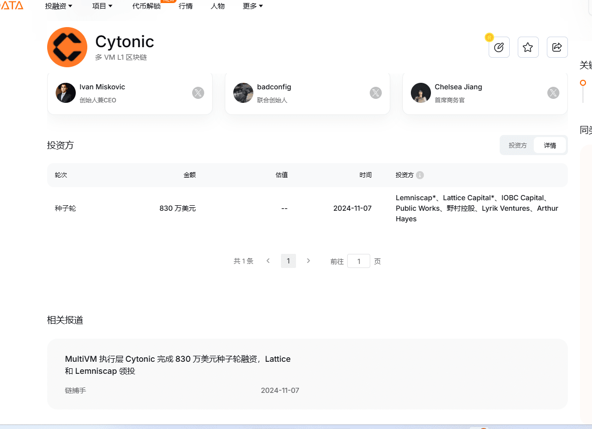Expand the 更多 dropdown menu

tap(253, 6)
